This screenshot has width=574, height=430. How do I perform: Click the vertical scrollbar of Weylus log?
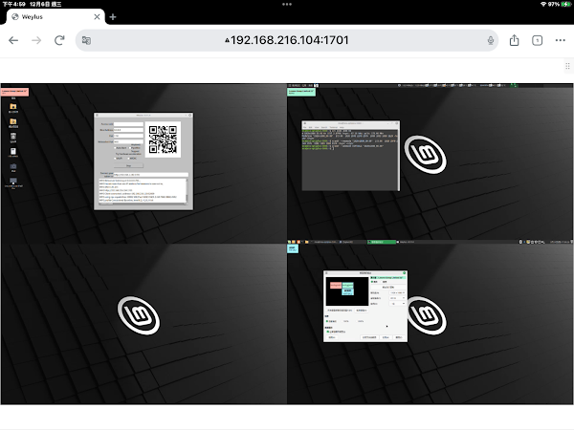point(188,191)
